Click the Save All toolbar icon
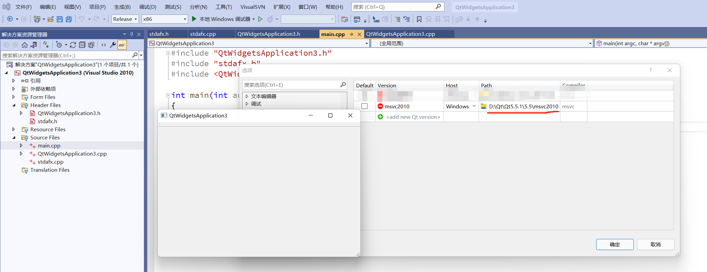Image resolution: width=707 pixels, height=272 pixels. pos(69,19)
